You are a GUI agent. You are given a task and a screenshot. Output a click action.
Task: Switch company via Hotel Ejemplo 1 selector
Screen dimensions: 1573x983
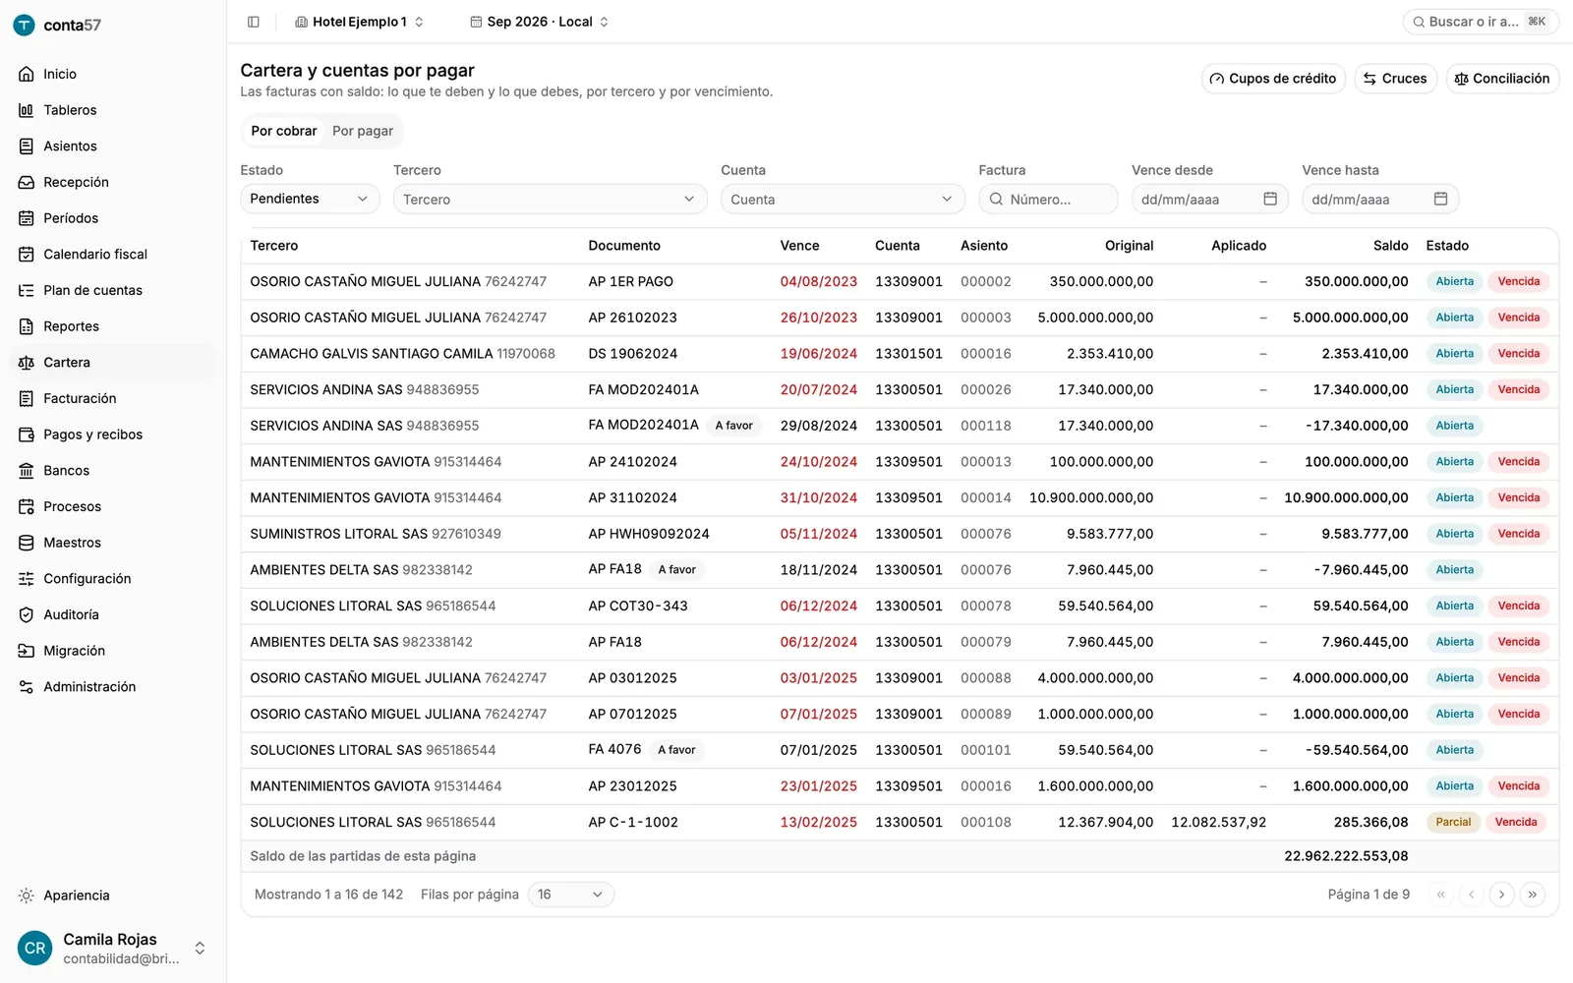(359, 22)
